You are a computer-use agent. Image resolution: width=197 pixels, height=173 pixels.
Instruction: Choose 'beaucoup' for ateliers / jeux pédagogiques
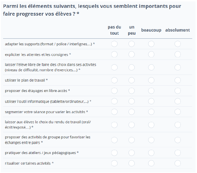[151, 153]
